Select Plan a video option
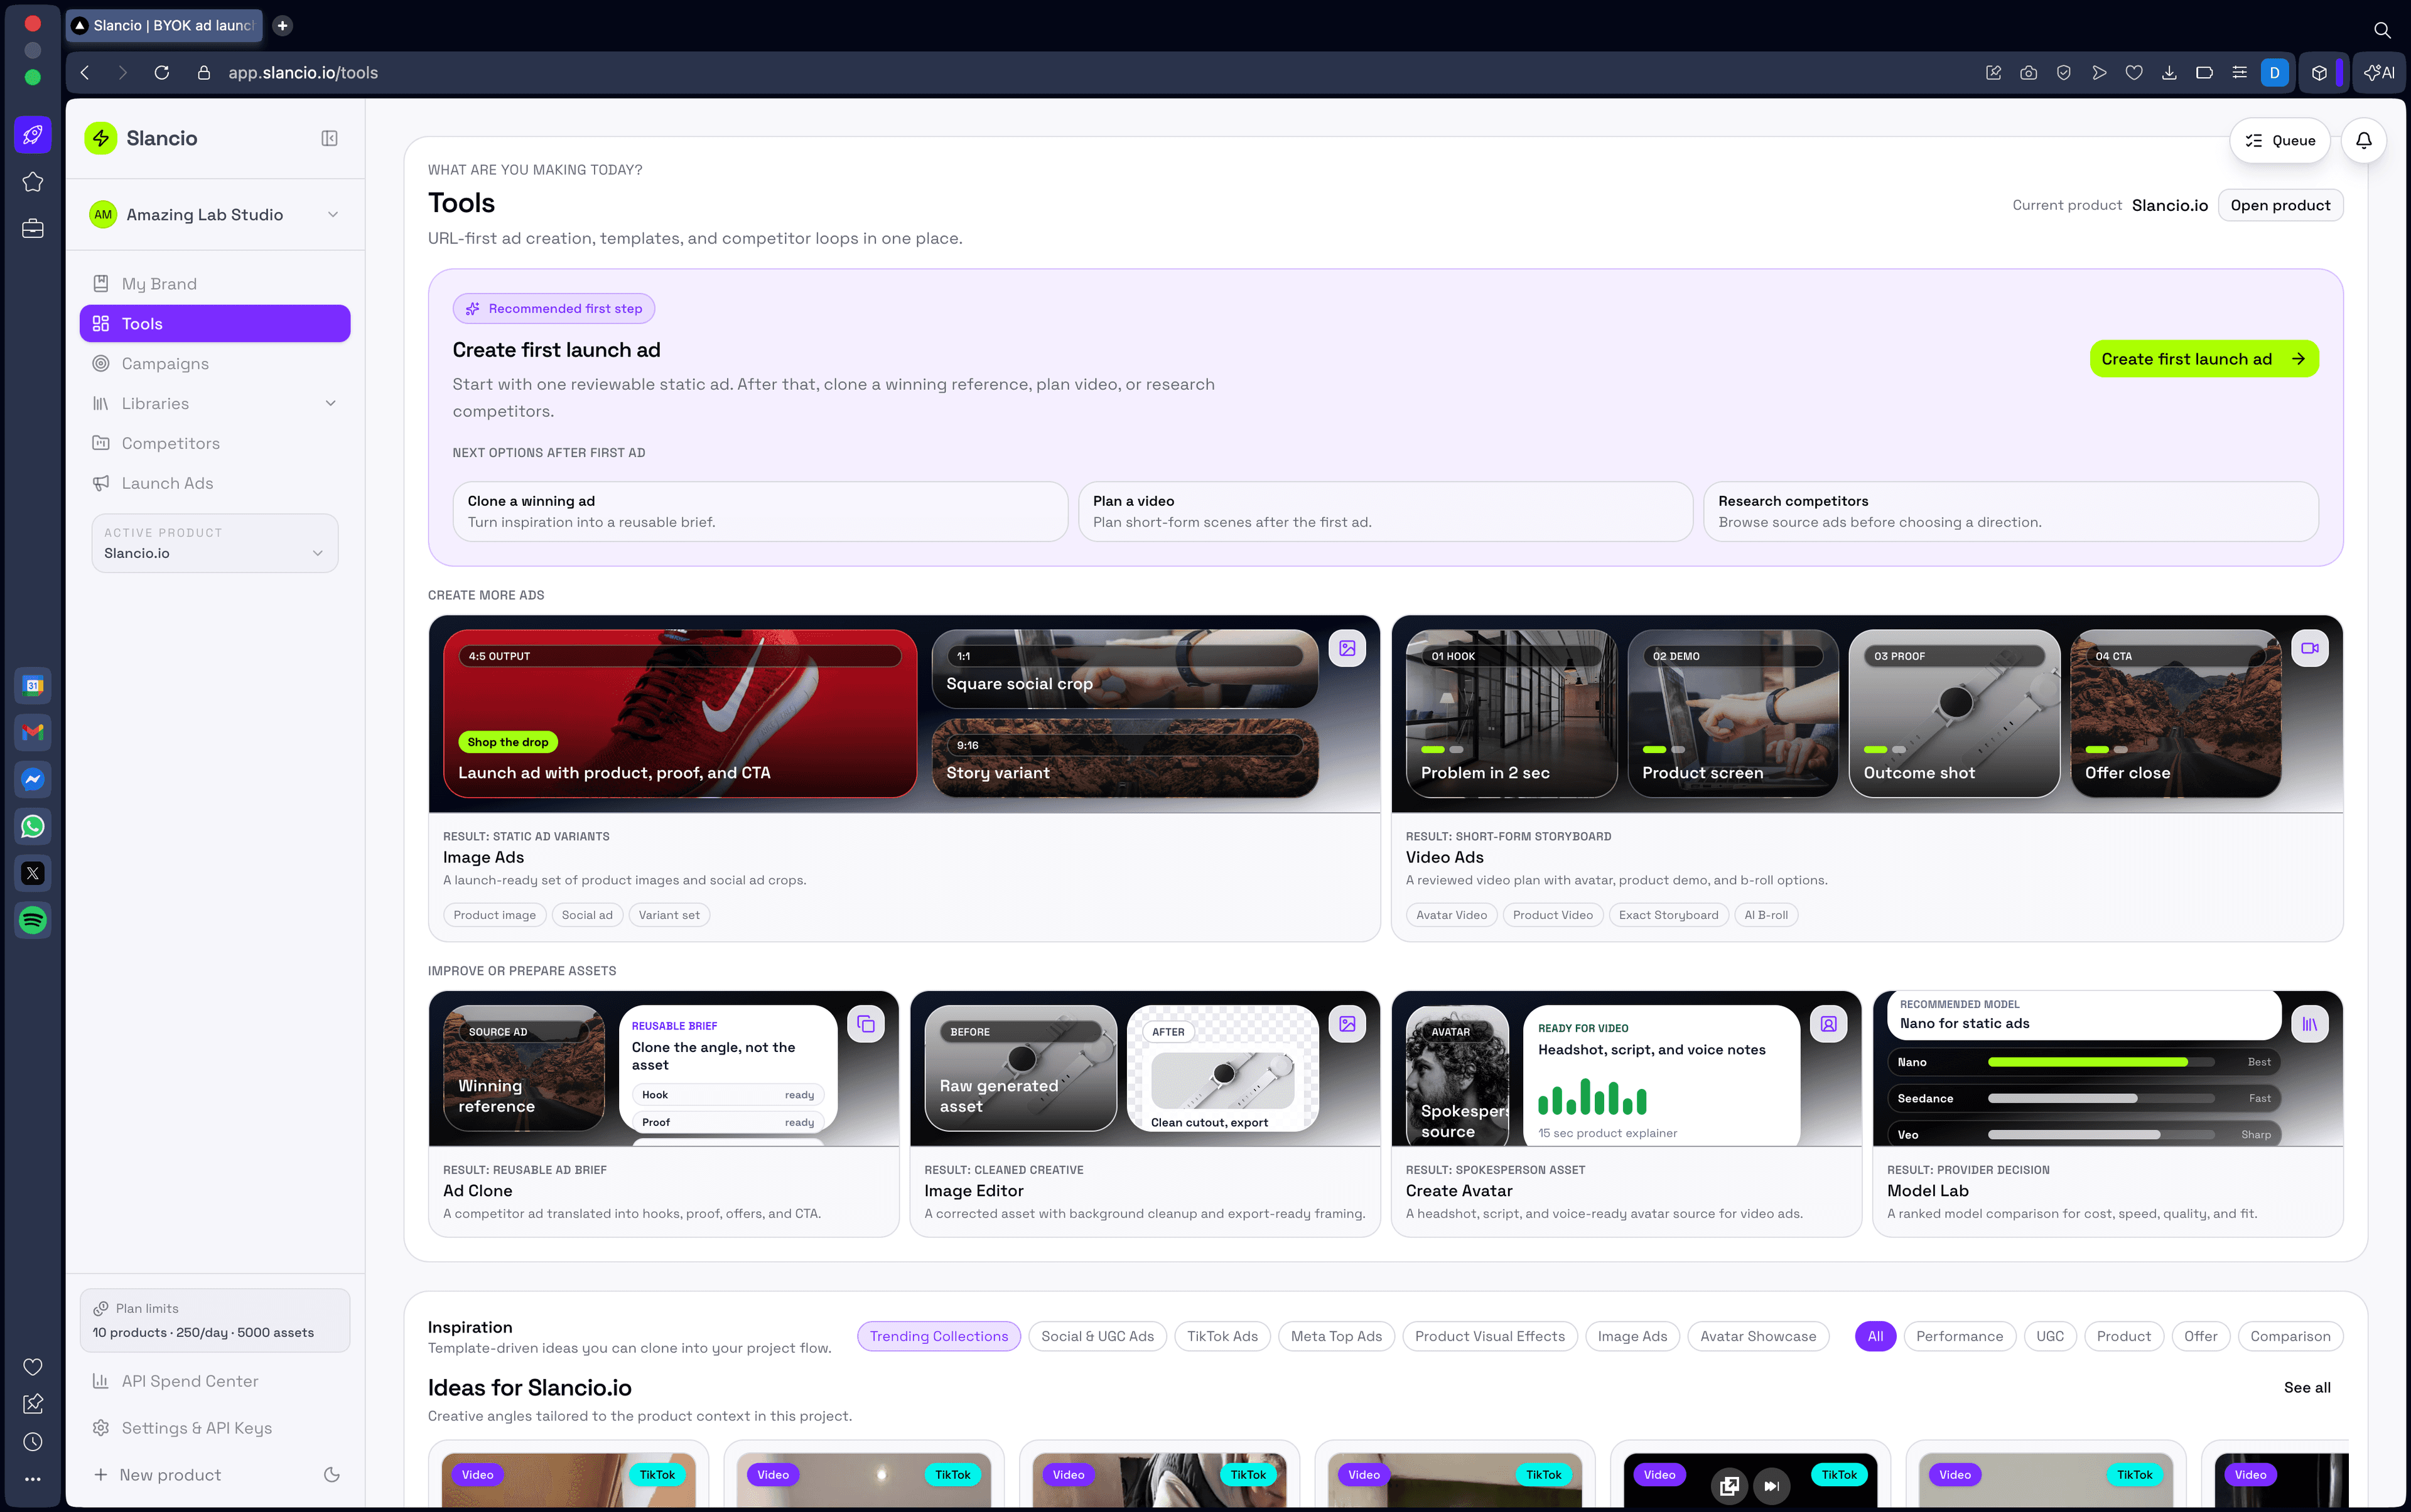Image resolution: width=2411 pixels, height=1512 pixels. (x=1384, y=511)
